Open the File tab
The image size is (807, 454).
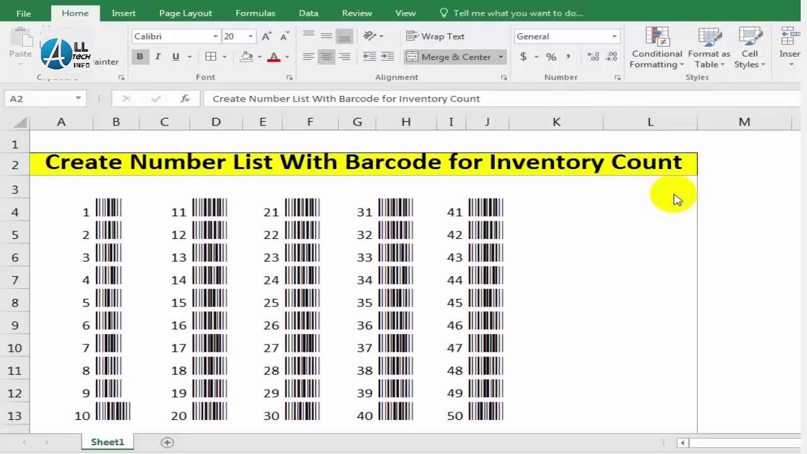[23, 13]
